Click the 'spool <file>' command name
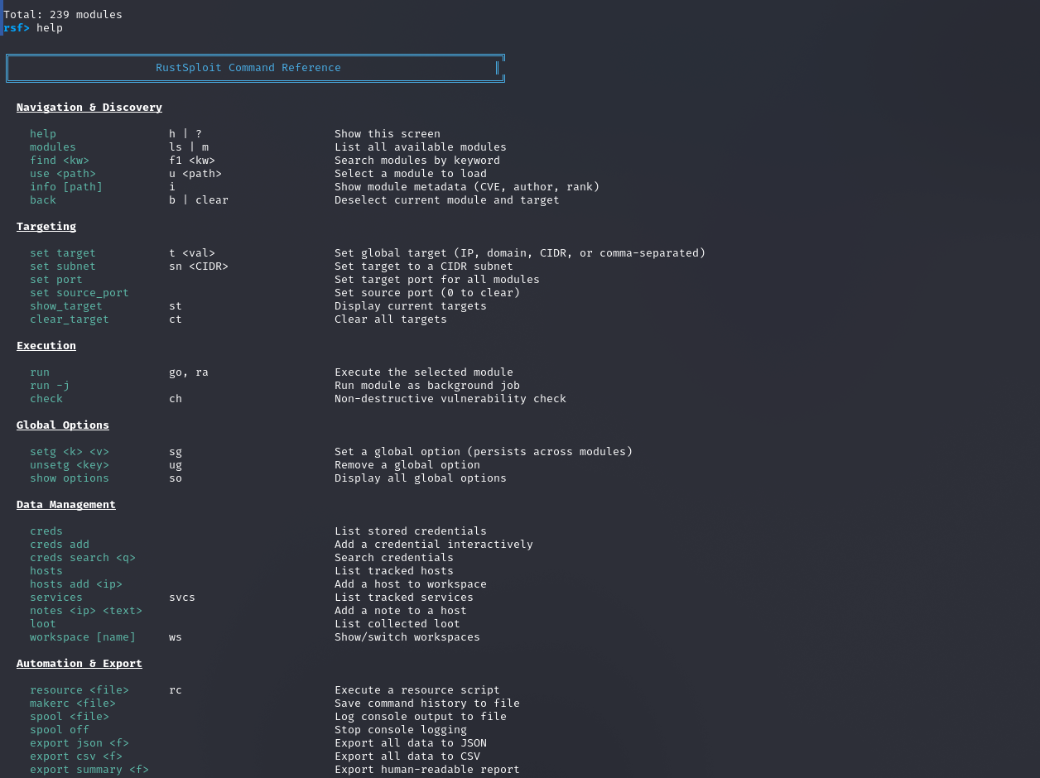Viewport: 1040px width, 778px height. click(x=70, y=717)
